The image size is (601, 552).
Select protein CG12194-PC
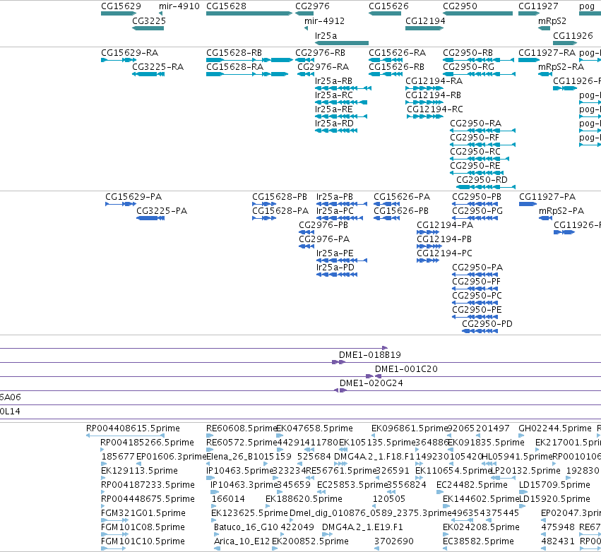428,260
